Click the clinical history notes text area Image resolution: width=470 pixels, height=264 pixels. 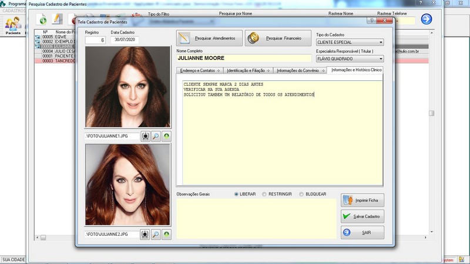coord(283,133)
